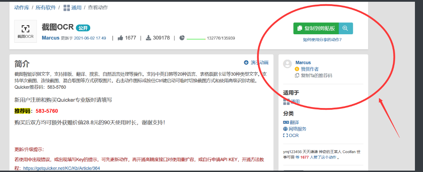Open the 动作库 breadcrumb link
Image resolution: width=423 pixels, height=172 pixels.
coord(22,7)
